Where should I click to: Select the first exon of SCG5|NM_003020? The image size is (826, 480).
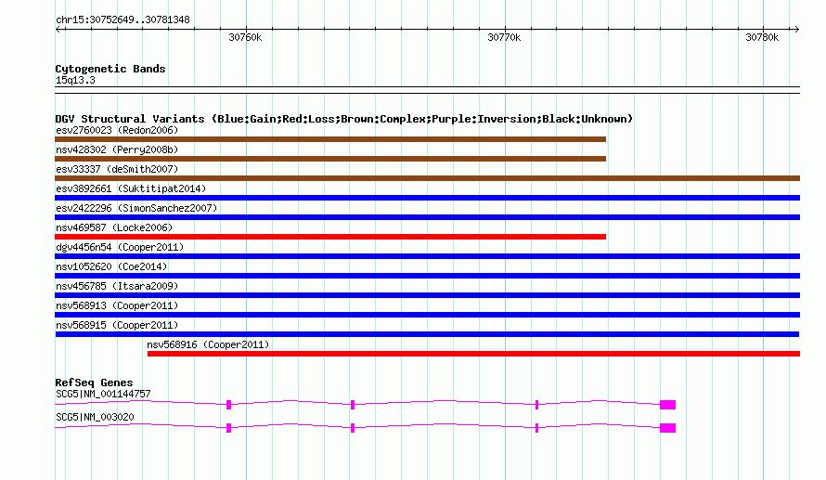pyautogui.click(x=228, y=428)
